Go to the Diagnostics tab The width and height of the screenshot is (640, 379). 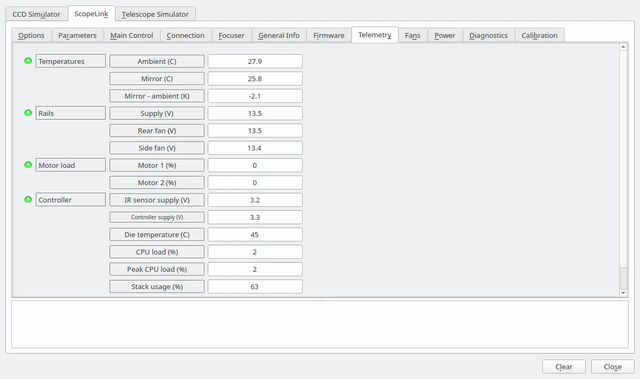point(489,35)
